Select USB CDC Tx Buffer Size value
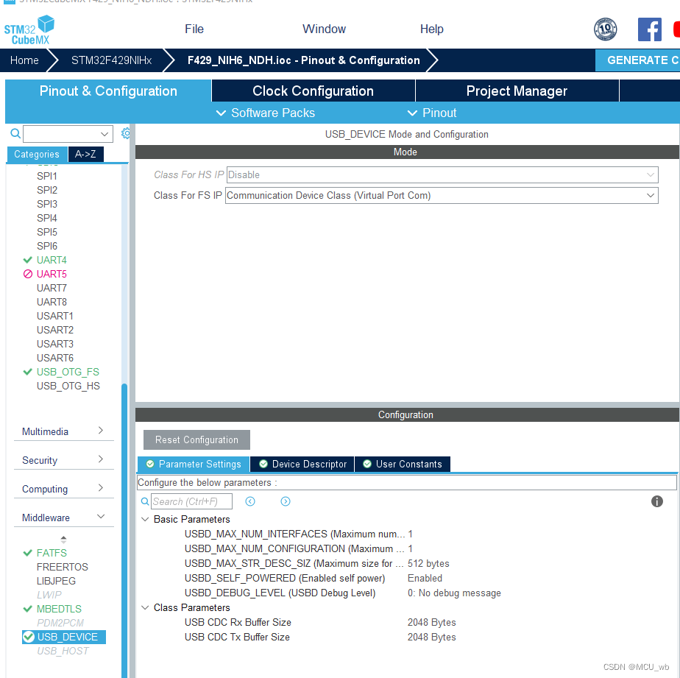The height and width of the screenshot is (678, 680). tap(431, 638)
